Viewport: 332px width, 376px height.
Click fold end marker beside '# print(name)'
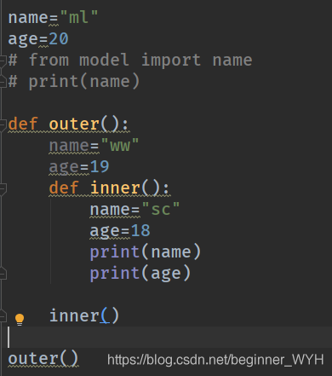click(x=3, y=82)
